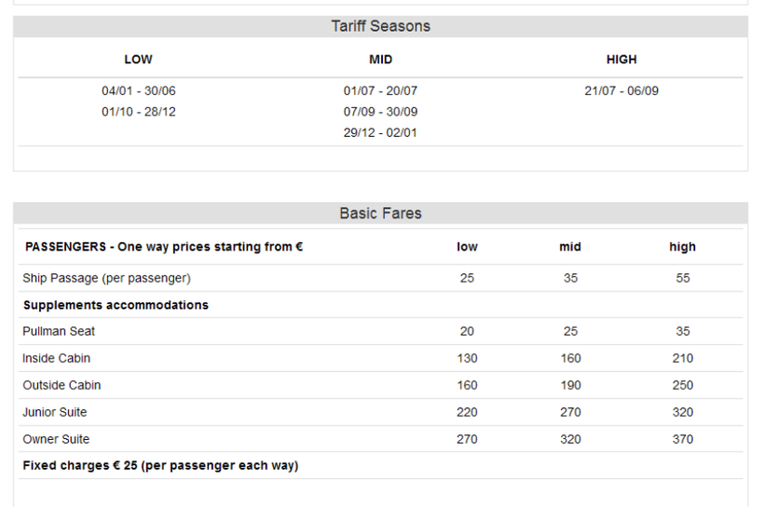Click the 04/01 - 30/06 date range
The height and width of the screenshot is (507, 764).
(138, 91)
